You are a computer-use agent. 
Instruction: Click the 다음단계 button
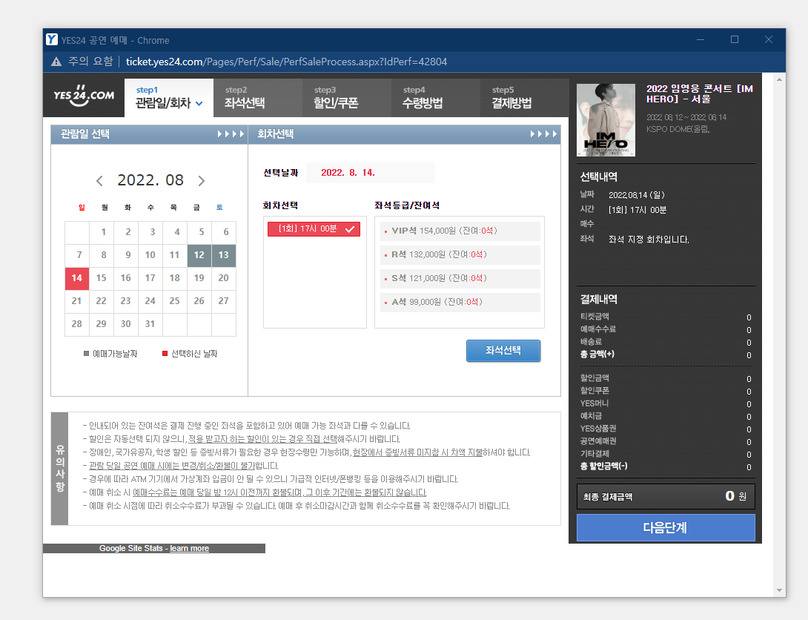[665, 528]
